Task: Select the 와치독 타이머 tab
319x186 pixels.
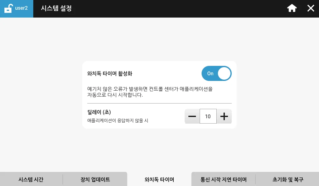Action: (x=159, y=180)
